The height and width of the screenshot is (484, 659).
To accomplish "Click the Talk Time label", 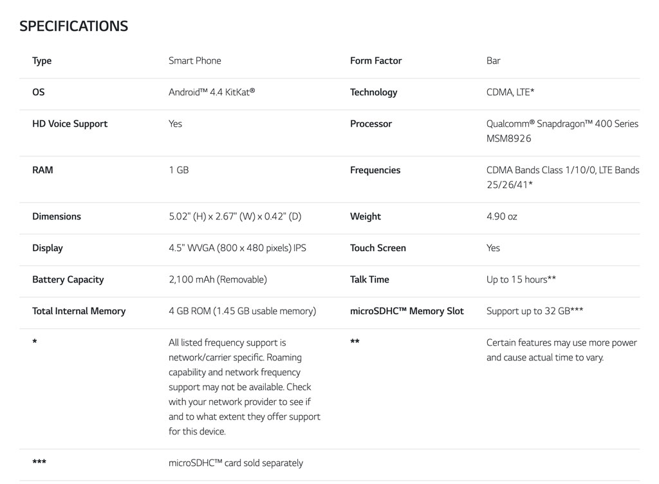I will coord(369,280).
